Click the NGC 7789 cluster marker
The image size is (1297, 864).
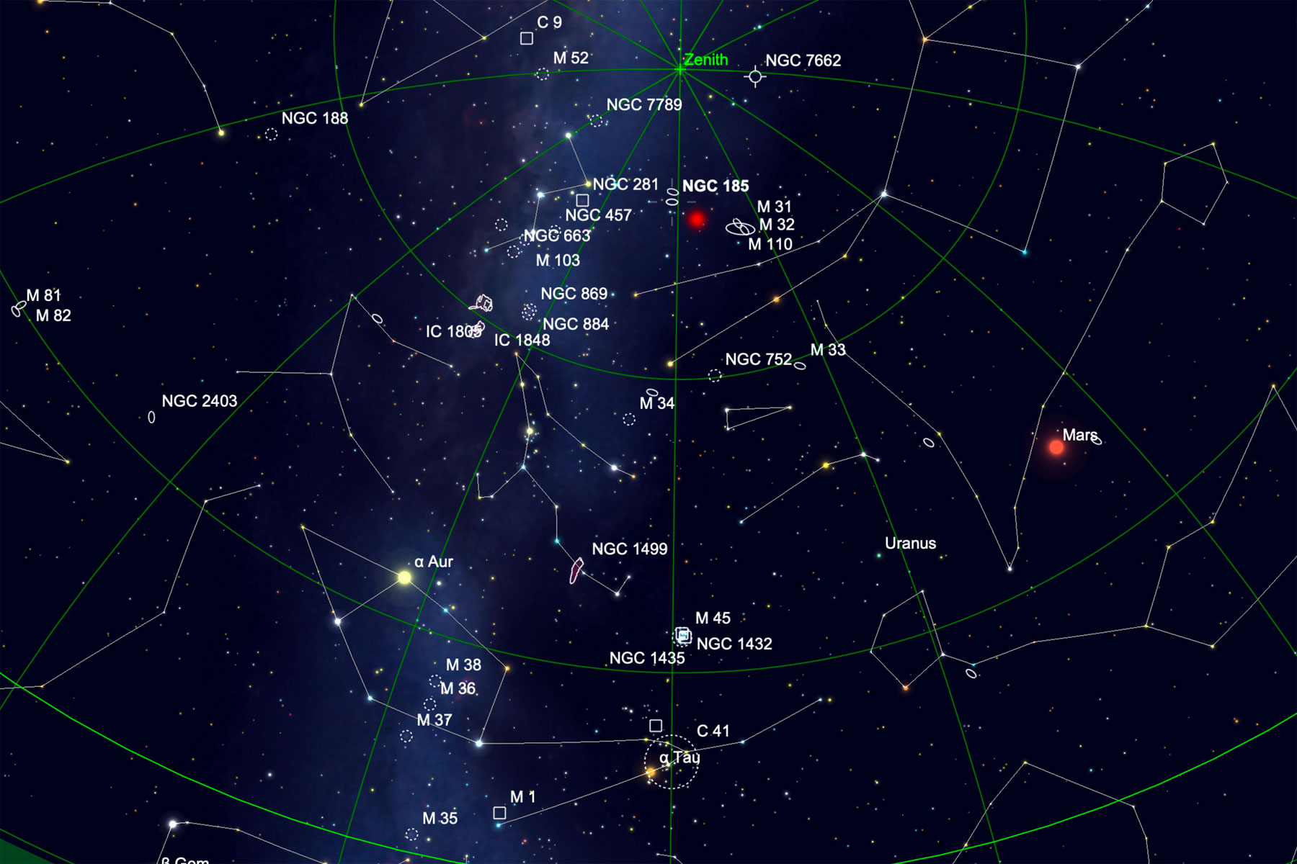597,121
